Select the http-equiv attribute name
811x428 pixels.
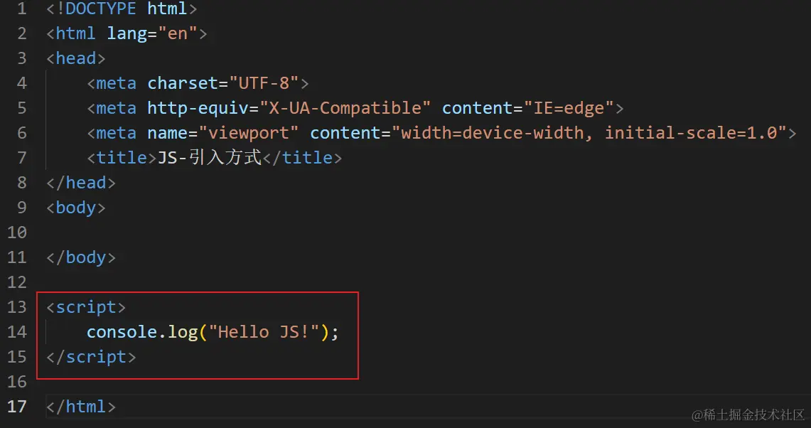coord(198,107)
